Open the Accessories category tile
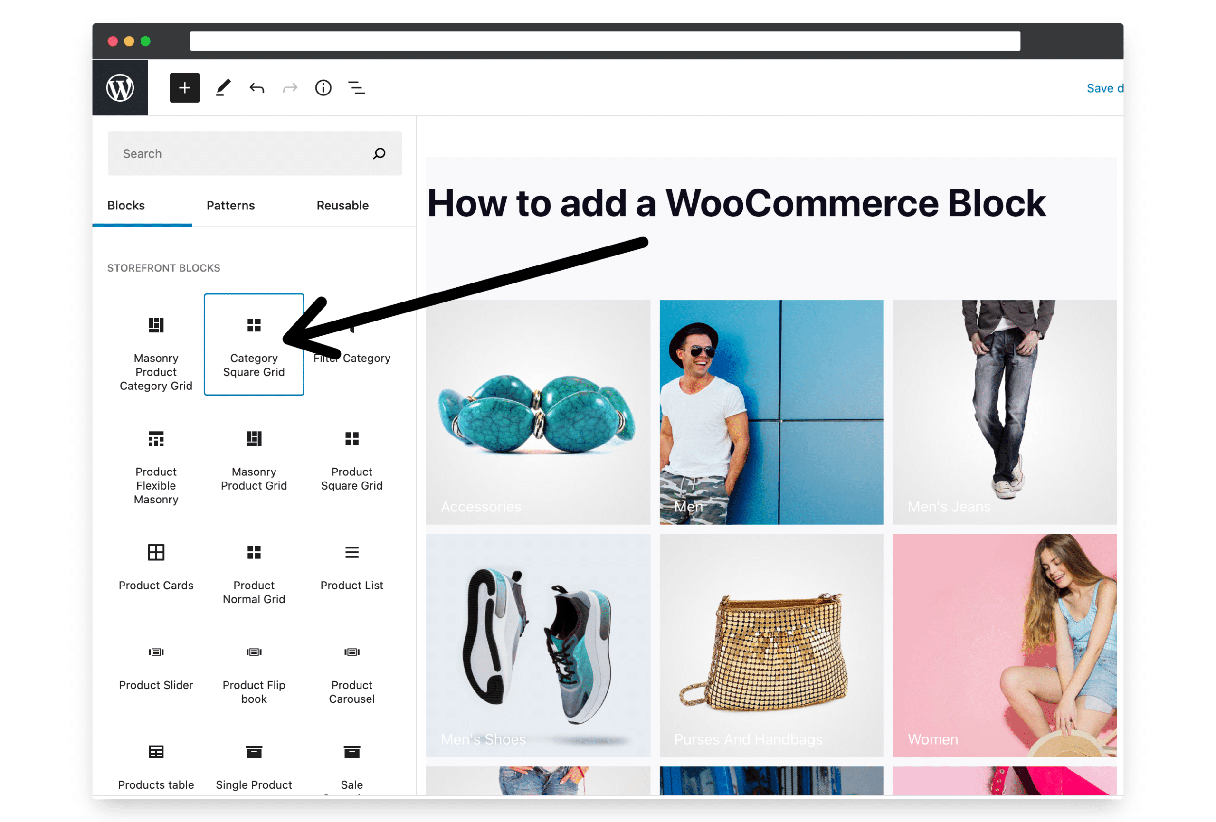Screen dimensions: 1216x822 [538, 412]
